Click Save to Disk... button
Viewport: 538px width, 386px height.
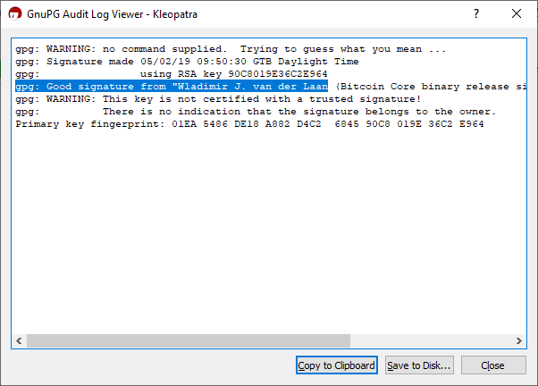pyautogui.click(x=419, y=365)
